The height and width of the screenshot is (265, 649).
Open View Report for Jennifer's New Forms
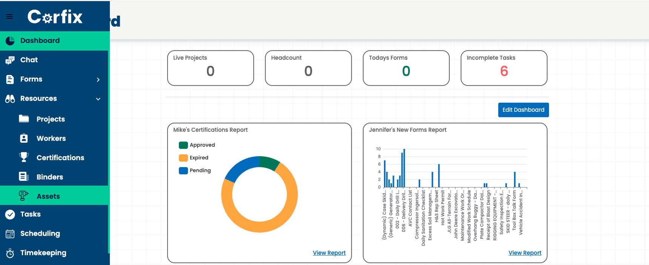[524, 253]
